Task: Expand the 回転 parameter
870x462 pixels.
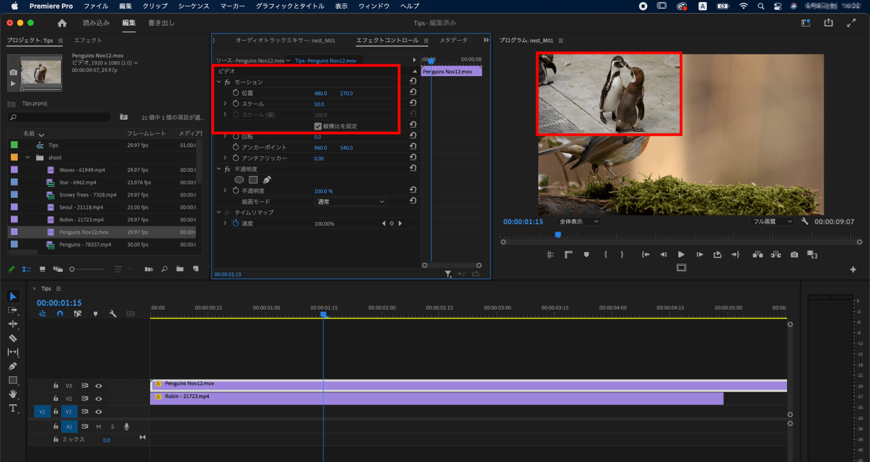Action: point(225,137)
